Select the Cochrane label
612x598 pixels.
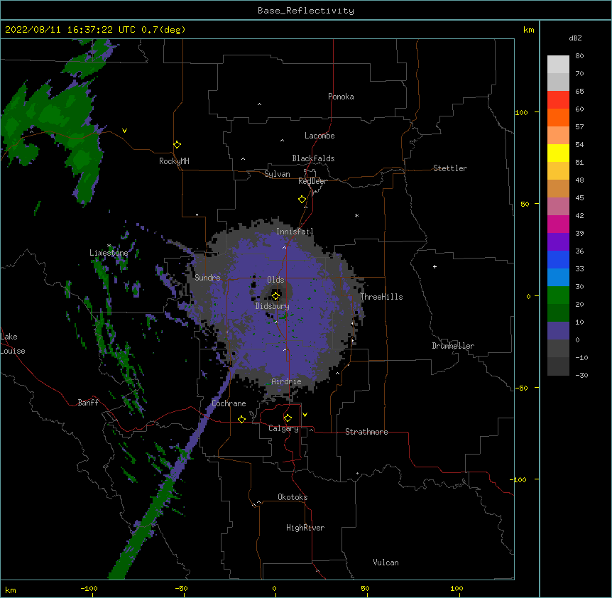coord(229,403)
